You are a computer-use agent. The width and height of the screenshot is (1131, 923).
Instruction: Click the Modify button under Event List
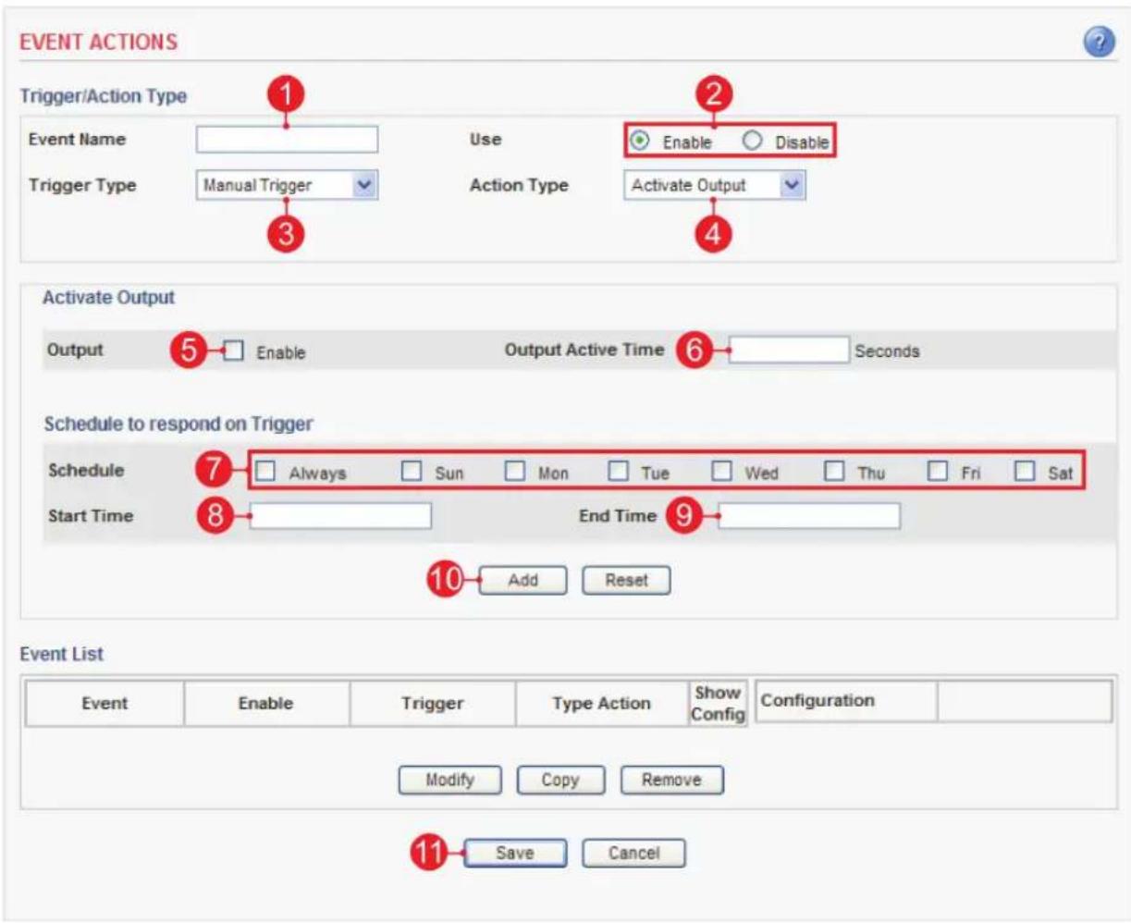(449, 780)
